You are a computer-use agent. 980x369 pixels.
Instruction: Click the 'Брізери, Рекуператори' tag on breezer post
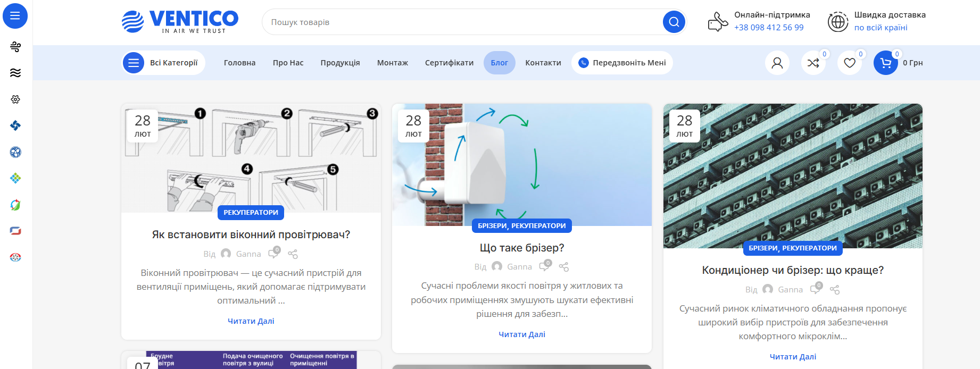[x=521, y=226]
